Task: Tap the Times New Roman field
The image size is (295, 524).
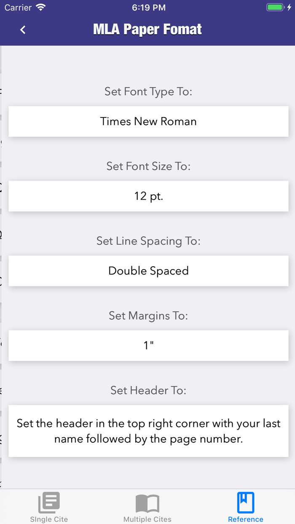Action: (x=148, y=121)
